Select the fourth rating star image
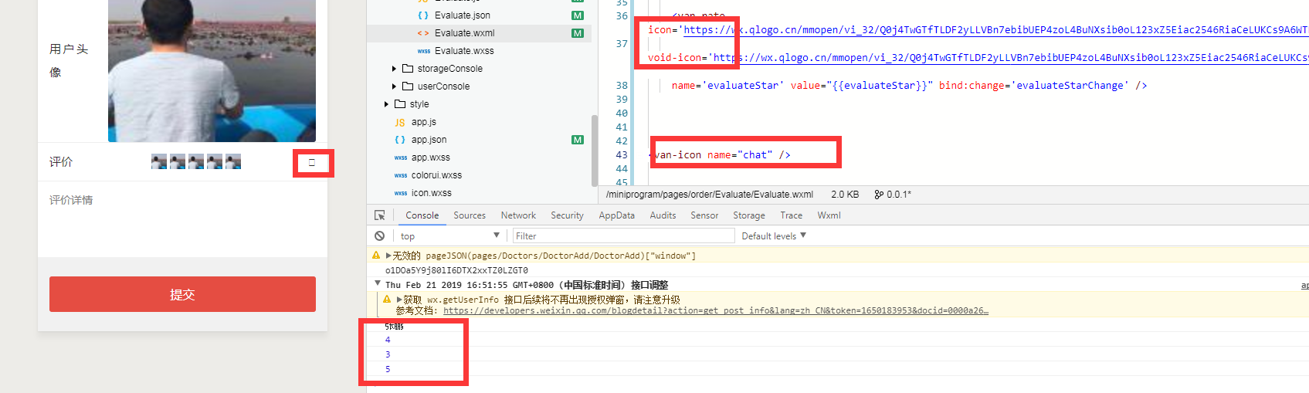 [215, 161]
